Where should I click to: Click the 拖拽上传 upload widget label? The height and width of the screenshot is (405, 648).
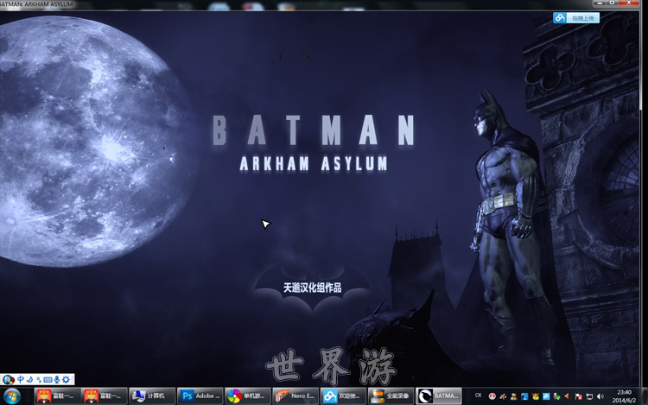(582, 18)
